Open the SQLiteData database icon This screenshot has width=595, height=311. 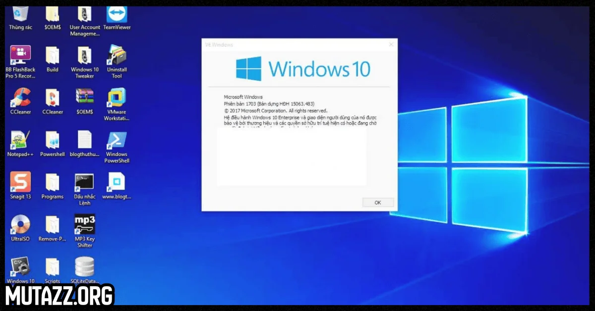[84, 267]
